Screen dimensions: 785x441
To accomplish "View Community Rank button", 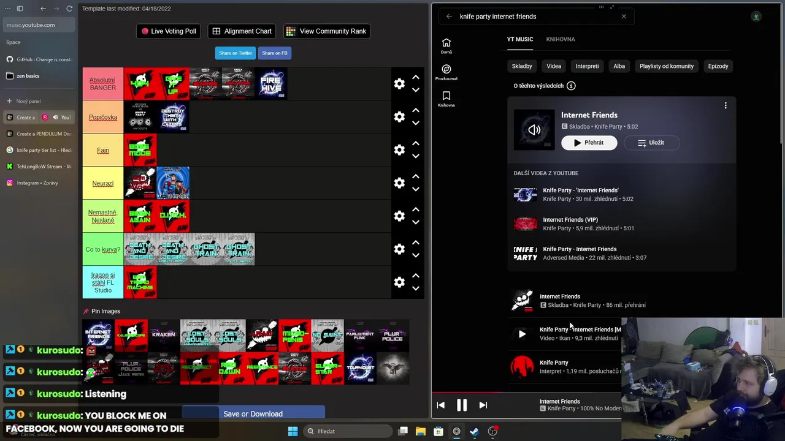I will 326,31.
